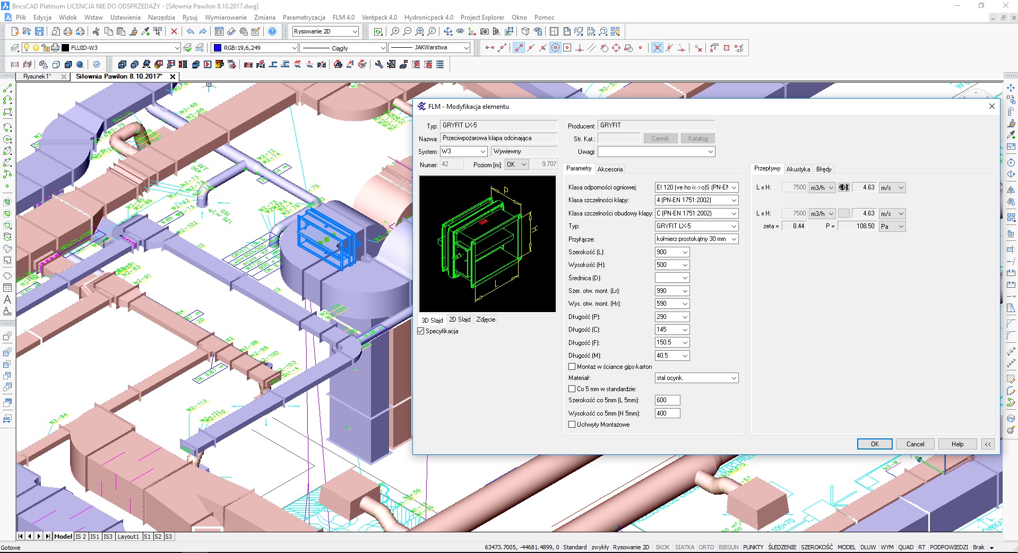Open the Materiał dropdown list
Image resolution: width=1018 pixels, height=553 pixels.
734,378
